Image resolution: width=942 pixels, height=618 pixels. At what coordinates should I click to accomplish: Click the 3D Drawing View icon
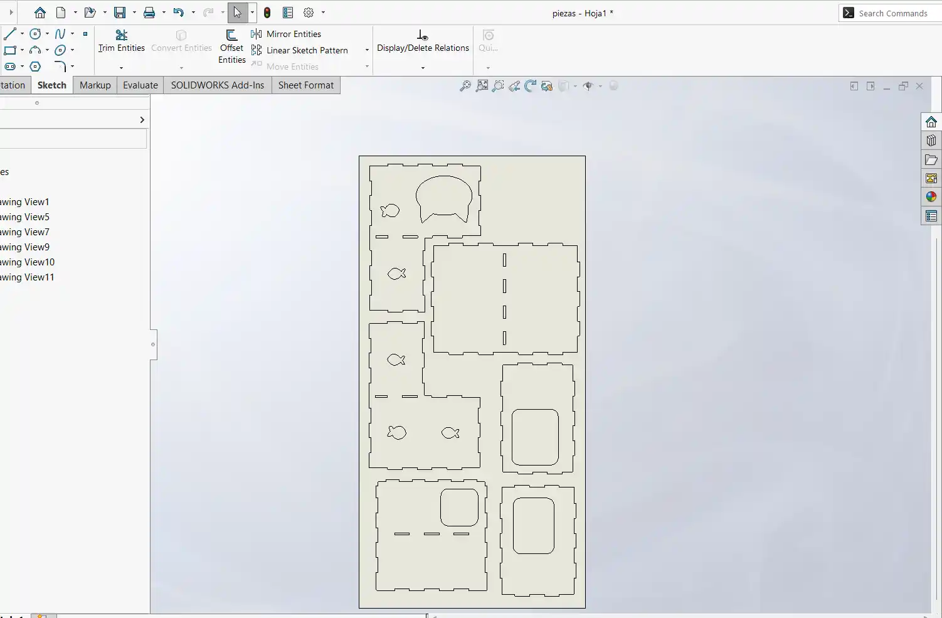(547, 86)
